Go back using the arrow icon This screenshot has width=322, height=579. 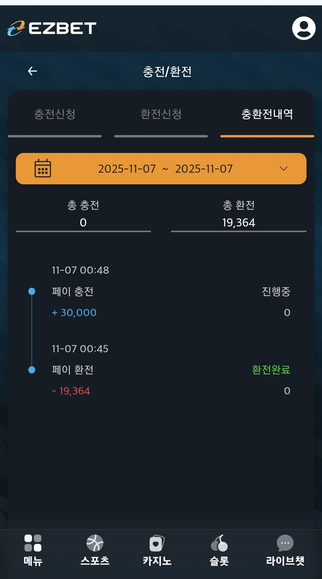pos(32,71)
